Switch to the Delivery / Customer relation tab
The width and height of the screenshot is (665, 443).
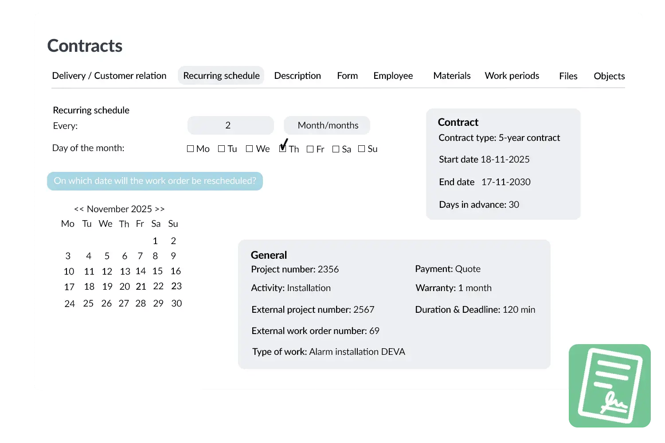(109, 76)
